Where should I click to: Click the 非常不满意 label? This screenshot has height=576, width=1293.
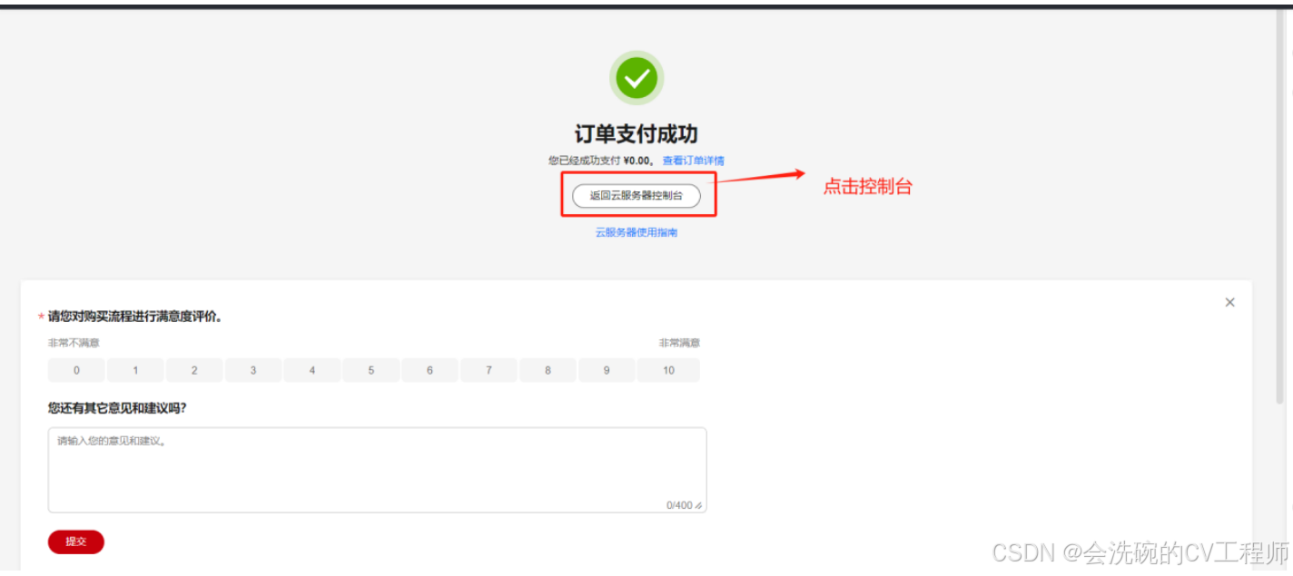point(74,343)
